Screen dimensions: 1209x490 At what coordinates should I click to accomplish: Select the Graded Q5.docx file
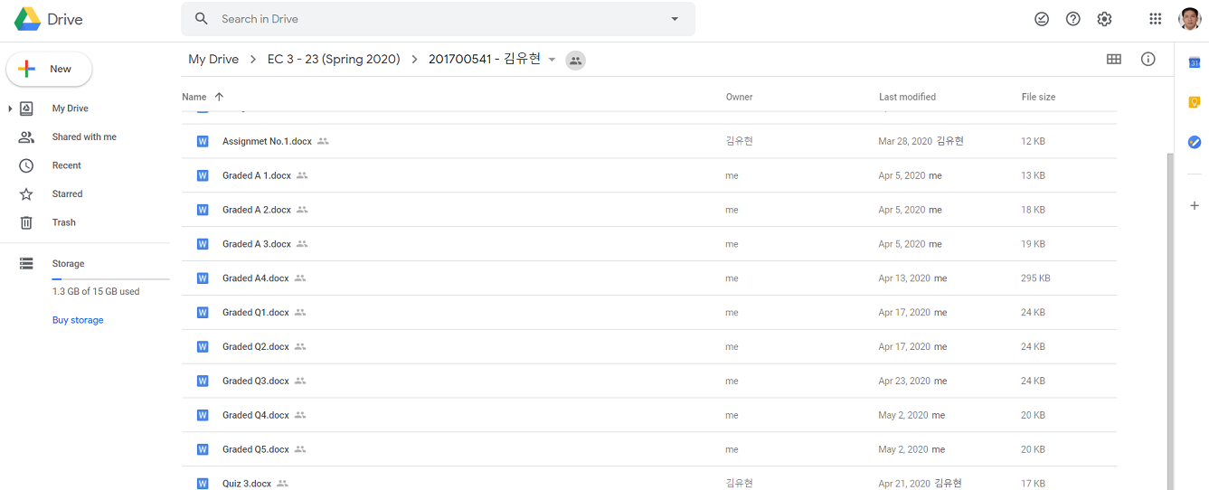click(648, 449)
